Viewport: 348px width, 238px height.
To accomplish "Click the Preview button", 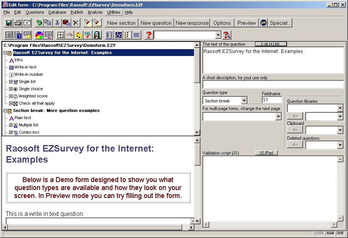I will point(246,23).
